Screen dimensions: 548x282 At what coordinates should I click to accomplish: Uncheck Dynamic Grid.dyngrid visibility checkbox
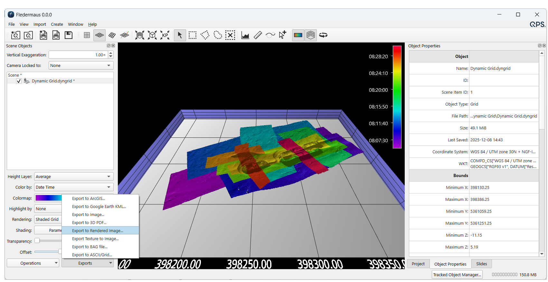(x=19, y=81)
